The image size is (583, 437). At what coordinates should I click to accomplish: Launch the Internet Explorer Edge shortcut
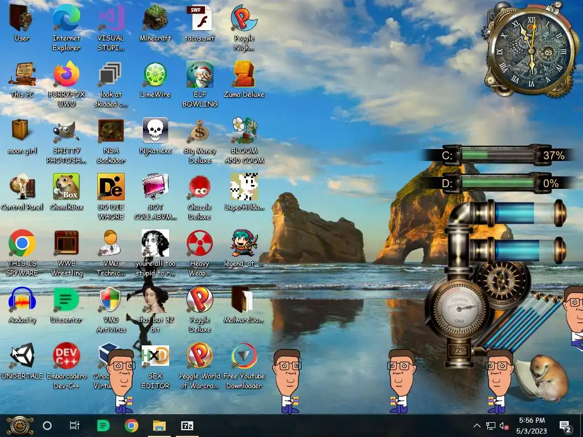66,26
